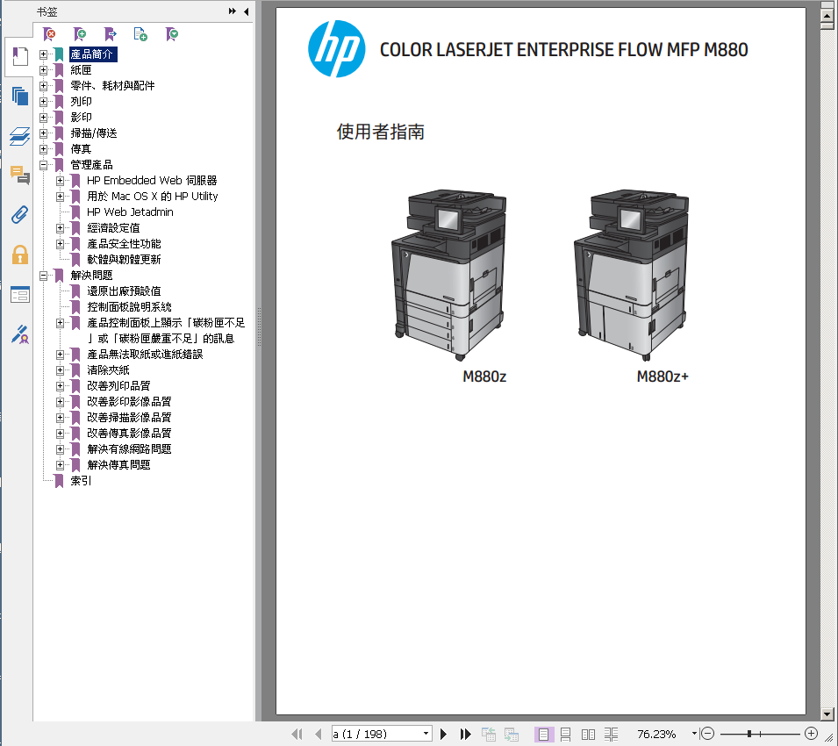
Task: Add a new bookmark
Action: pos(80,35)
